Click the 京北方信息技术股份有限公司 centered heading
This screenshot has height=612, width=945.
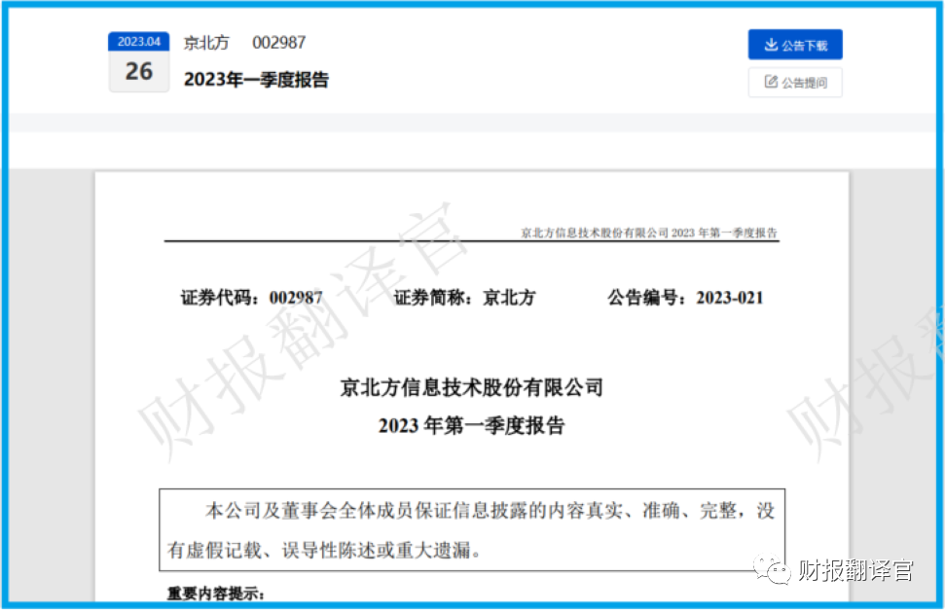pyautogui.click(x=472, y=387)
